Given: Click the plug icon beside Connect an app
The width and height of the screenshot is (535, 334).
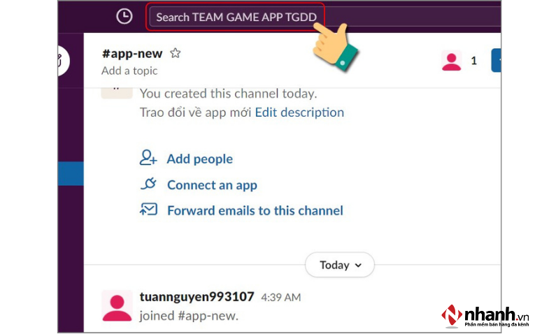Looking at the screenshot, I should [148, 184].
